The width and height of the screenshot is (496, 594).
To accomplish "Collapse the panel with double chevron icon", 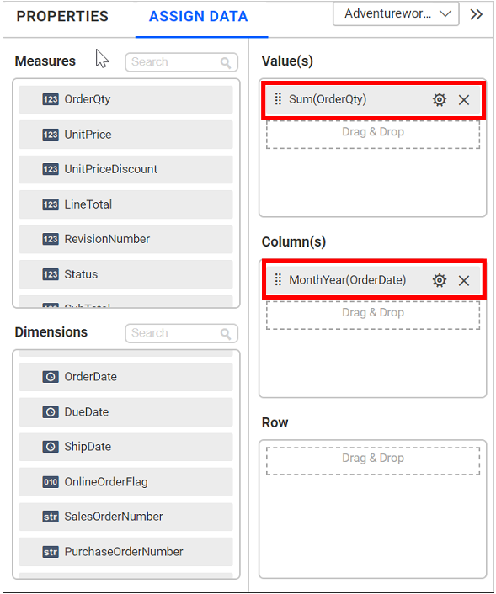I will point(476,14).
